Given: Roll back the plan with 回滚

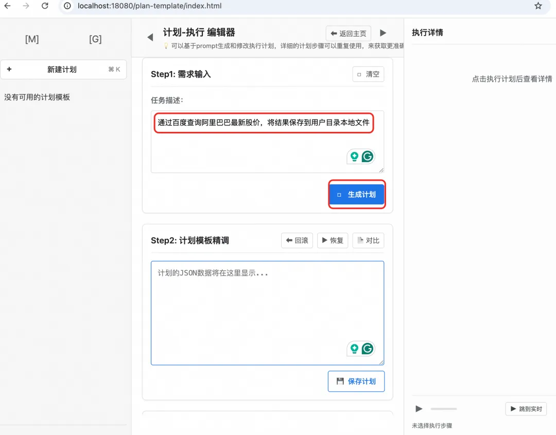Looking at the screenshot, I should (x=297, y=240).
